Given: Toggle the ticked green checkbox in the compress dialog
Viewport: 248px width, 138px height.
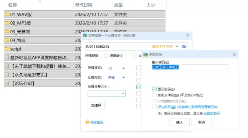Looking at the screenshot, I should tap(138, 87).
